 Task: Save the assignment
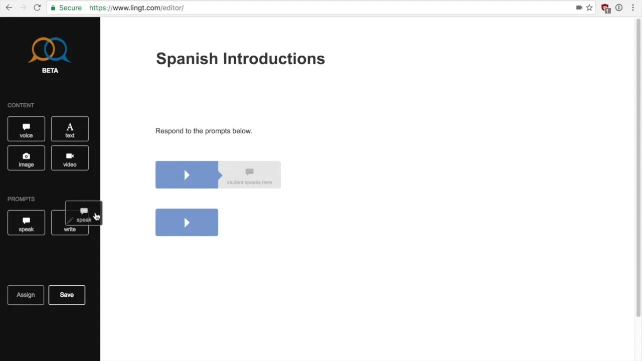pos(67,295)
